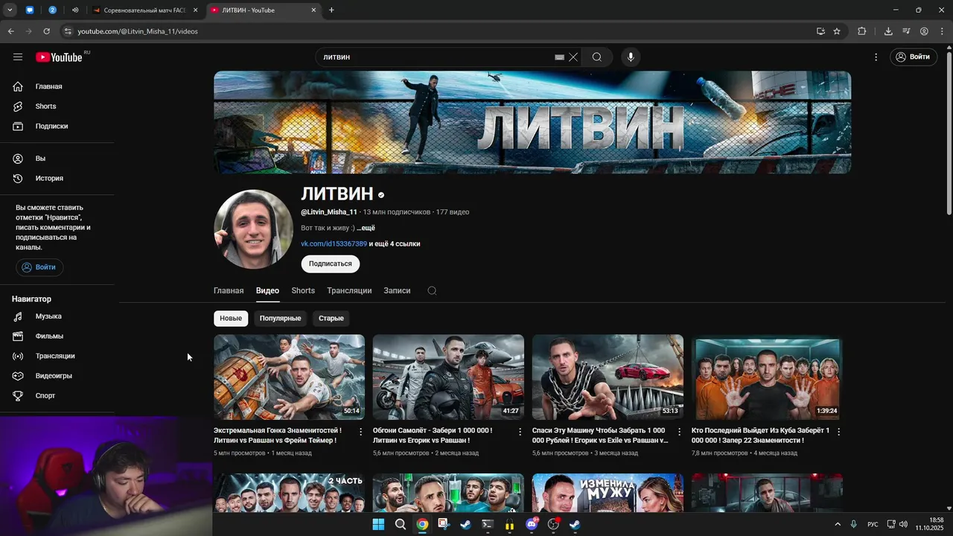Expand channel description with ...ещё
This screenshot has width=953, height=536.
366,228
